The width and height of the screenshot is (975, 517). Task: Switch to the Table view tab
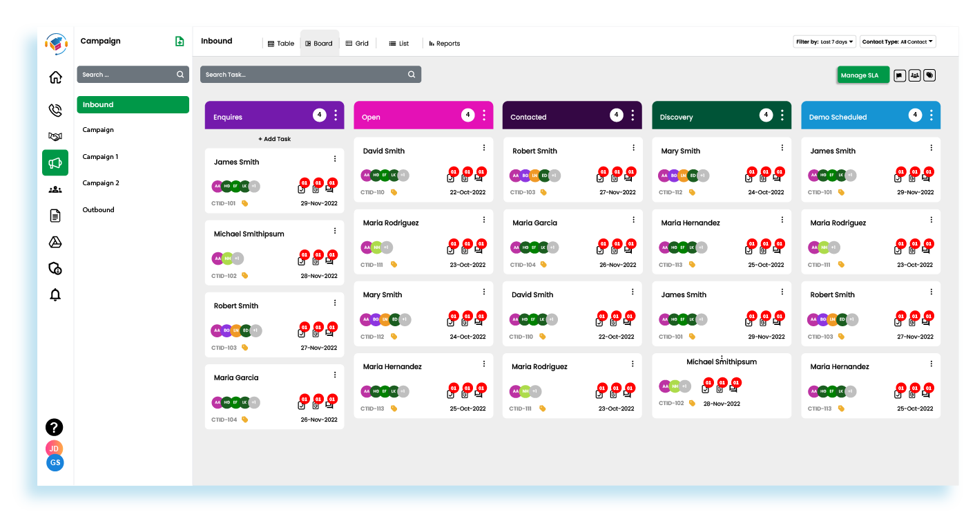point(280,43)
